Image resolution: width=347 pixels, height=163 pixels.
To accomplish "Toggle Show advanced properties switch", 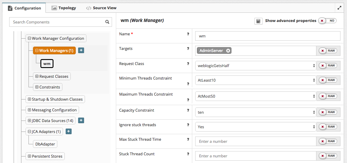I will pyautogui.click(x=327, y=21).
